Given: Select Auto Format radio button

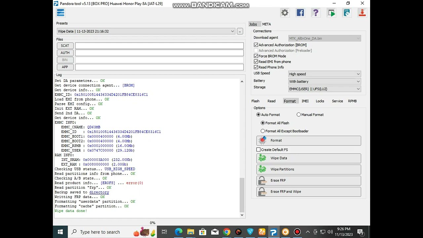Looking at the screenshot, I should pyautogui.click(x=258, y=115).
